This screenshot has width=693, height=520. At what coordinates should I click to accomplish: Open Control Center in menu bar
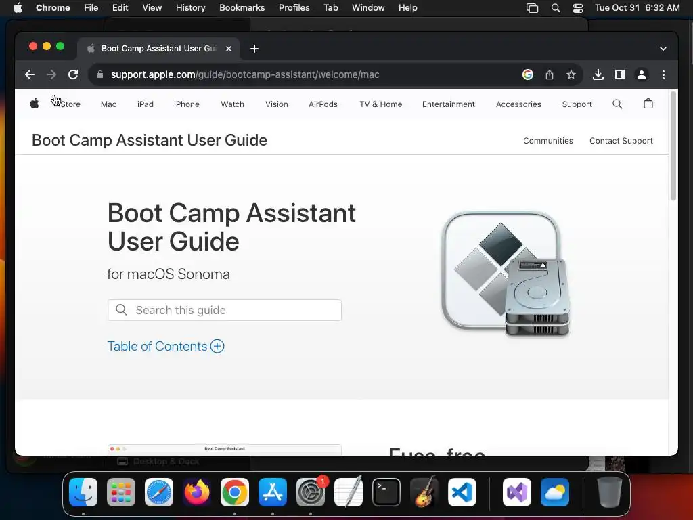[578, 8]
